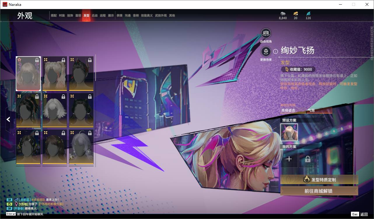Click 返回 to go back
The width and height of the screenshot is (374, 219).
point(364,214)
